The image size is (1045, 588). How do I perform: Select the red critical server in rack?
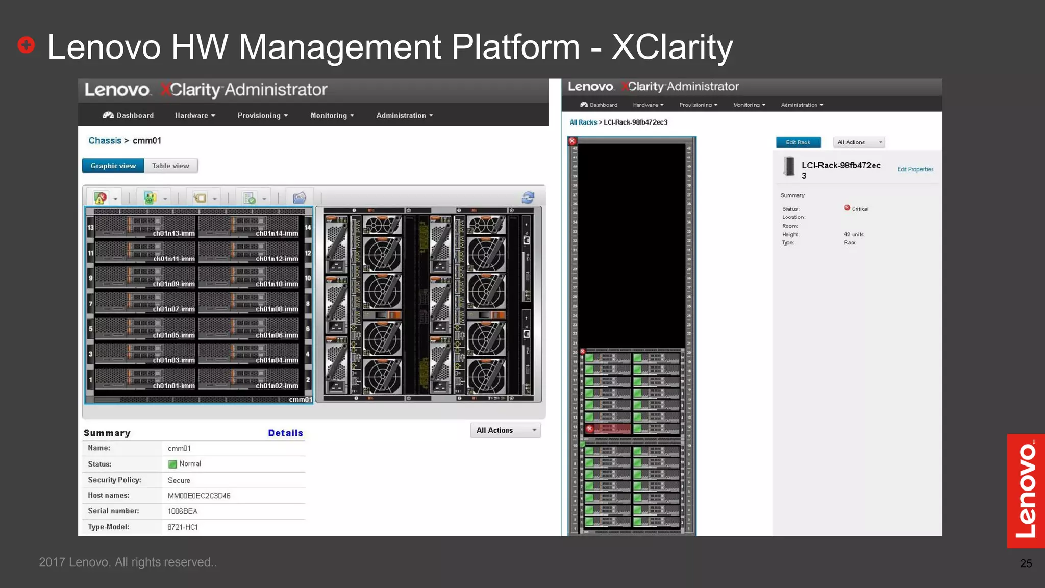608,429
